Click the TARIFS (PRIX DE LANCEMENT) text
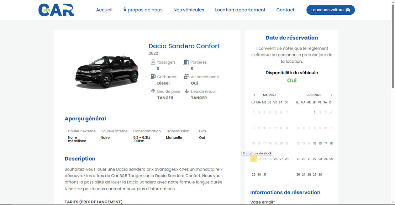 tap(93, 202)
